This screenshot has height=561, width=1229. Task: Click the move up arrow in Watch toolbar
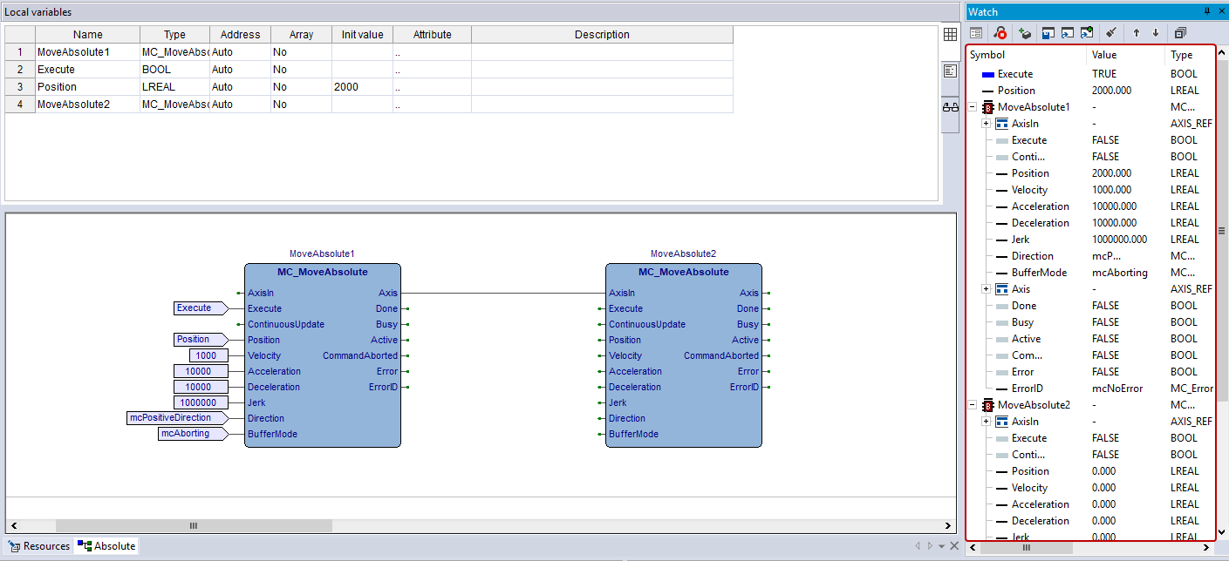pos(1136,33)
